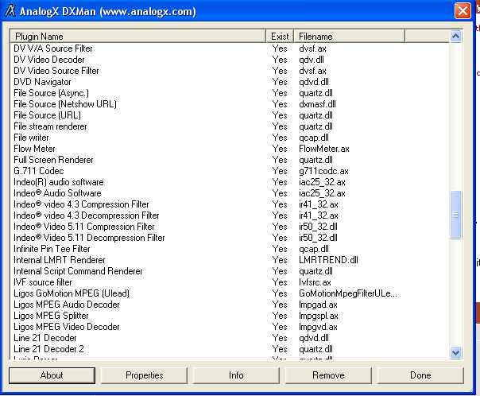Image resolution: width=480 pixels, height=396 pixels.
Task: Select the Ligos MPEG Splitter row
Action: pos(230,316)
